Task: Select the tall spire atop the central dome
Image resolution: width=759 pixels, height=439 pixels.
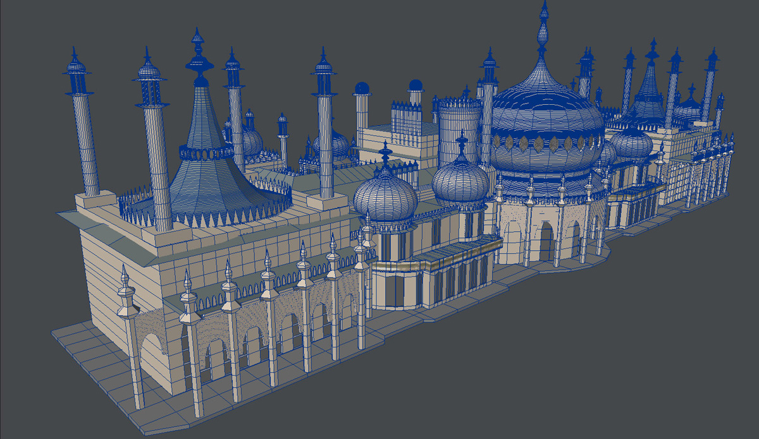Action: (x=543, y=32)
